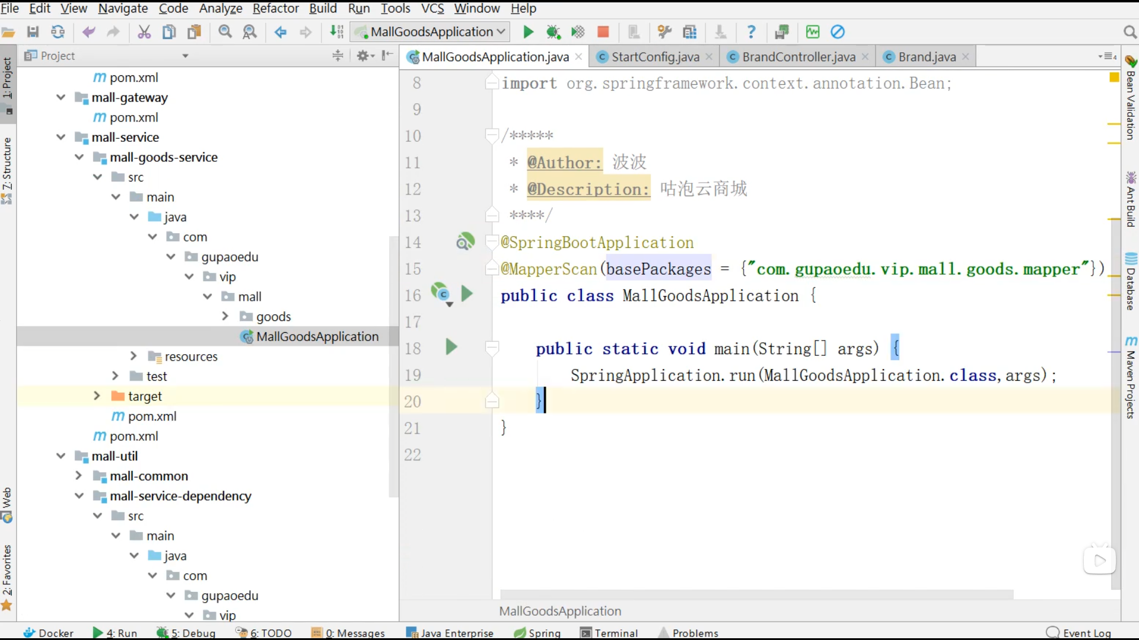
Task: Expand the target folder
Action: pos(97,396)
